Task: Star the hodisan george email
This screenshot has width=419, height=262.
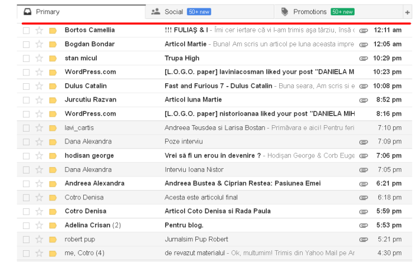Action: (40, 156)
